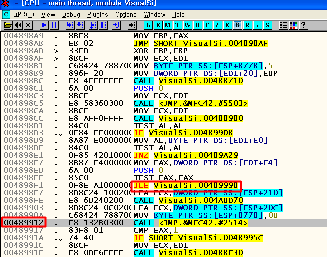Select address 004898F1 in address column
The image size is (327, 257).
click(24, 185)
